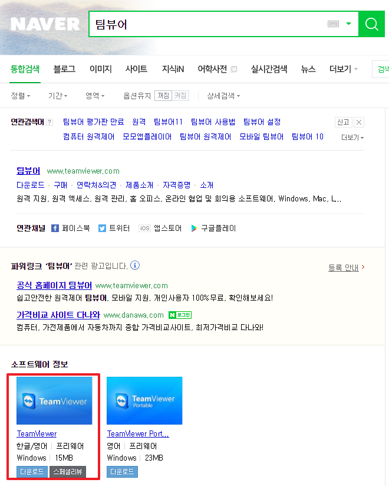Image resolution: width=389 pixels, height=486 pixels.
Task: Set 옵션유지 to 켜짐
Action: click(x=180, y=96)
